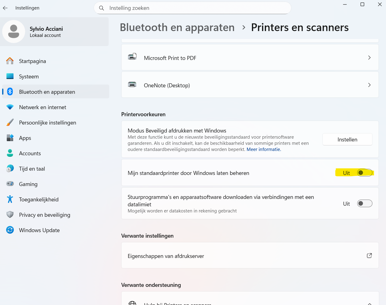Image resolution: width=386 pixels, height=305 pixels.
Task: Select OneNote (Desktop) printer row
Action: click(250, 85)
